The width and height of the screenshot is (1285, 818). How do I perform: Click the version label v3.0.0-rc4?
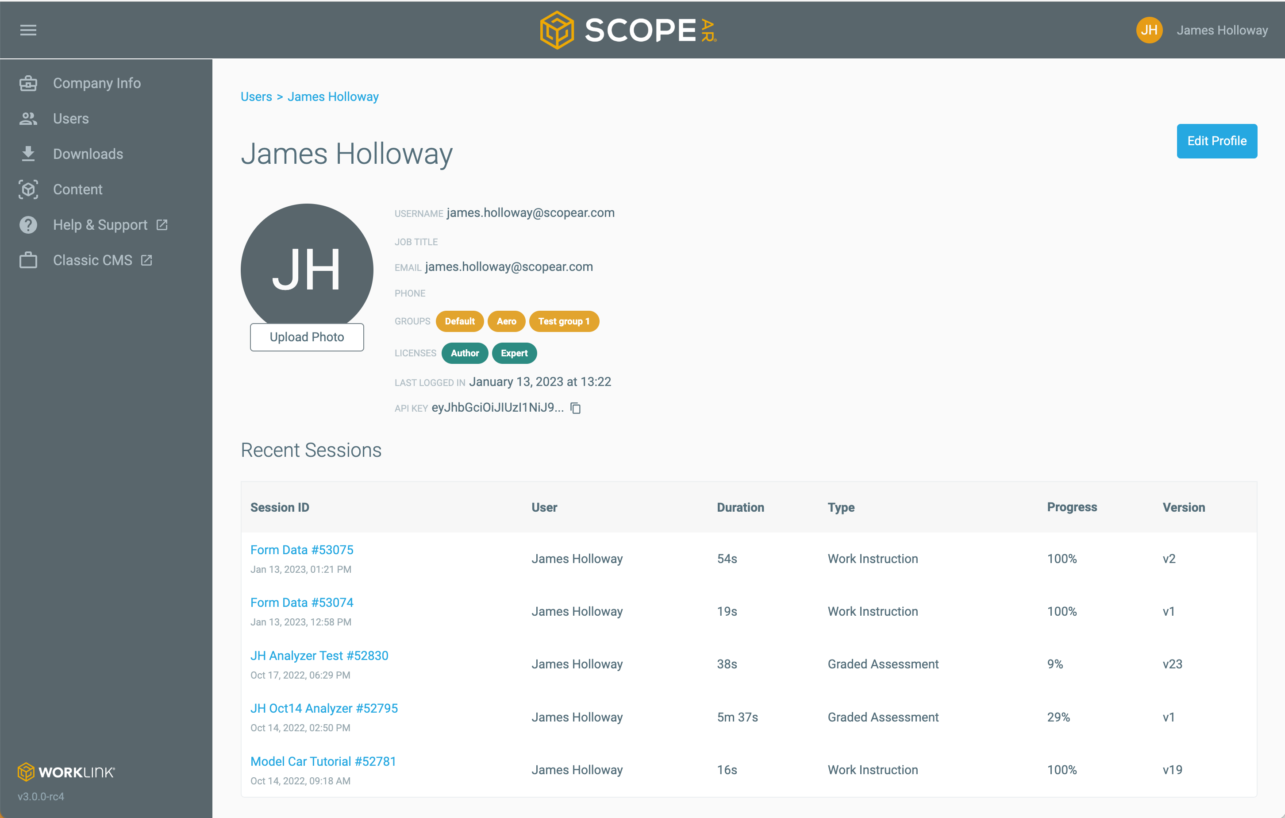(41, 797)
